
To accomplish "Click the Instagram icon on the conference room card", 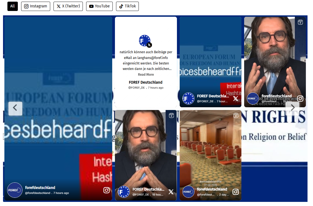I will (x=236, y=192).
